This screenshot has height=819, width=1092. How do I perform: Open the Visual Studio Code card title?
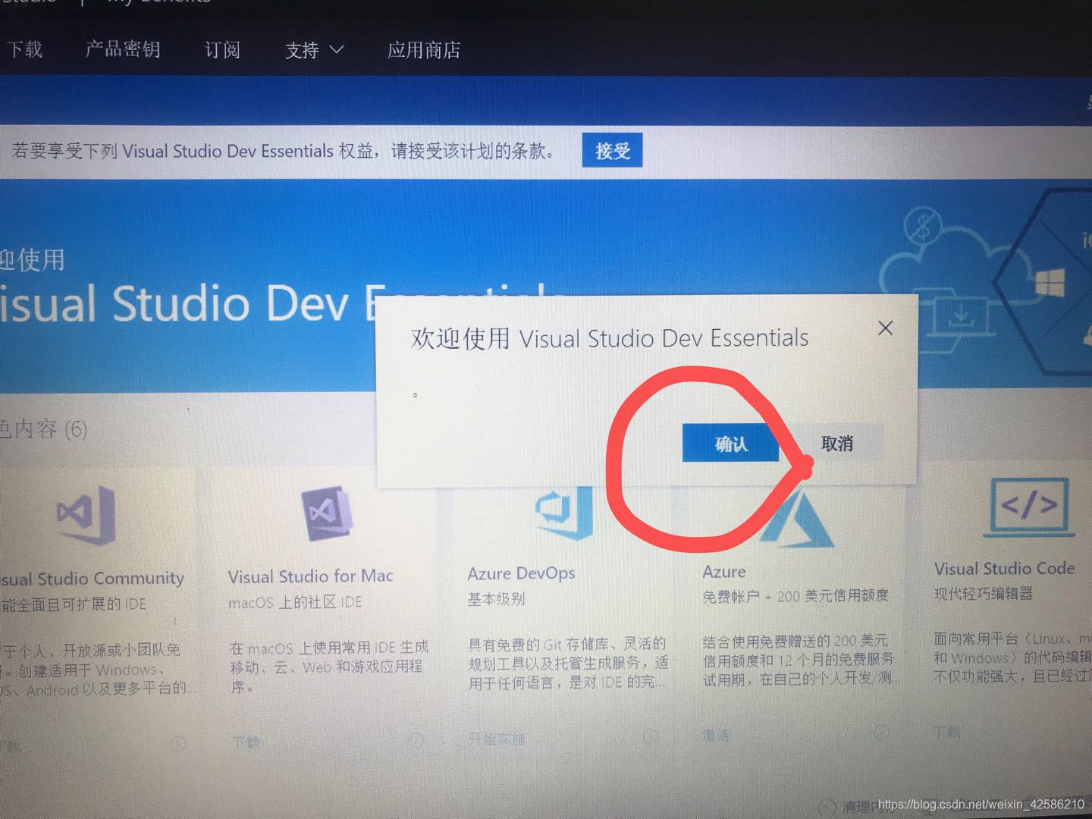[x=1004, y=568]
